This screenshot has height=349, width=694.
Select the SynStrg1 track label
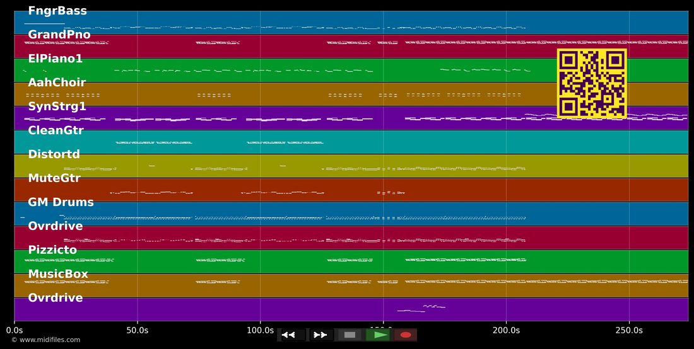tap(57, 106)
